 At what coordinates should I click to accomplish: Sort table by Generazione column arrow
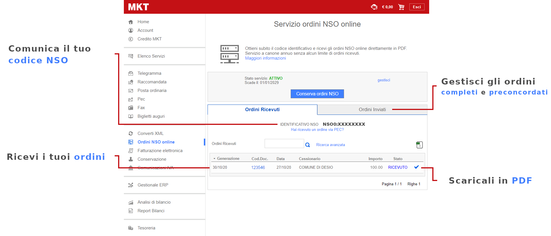[x=214, y=159]
